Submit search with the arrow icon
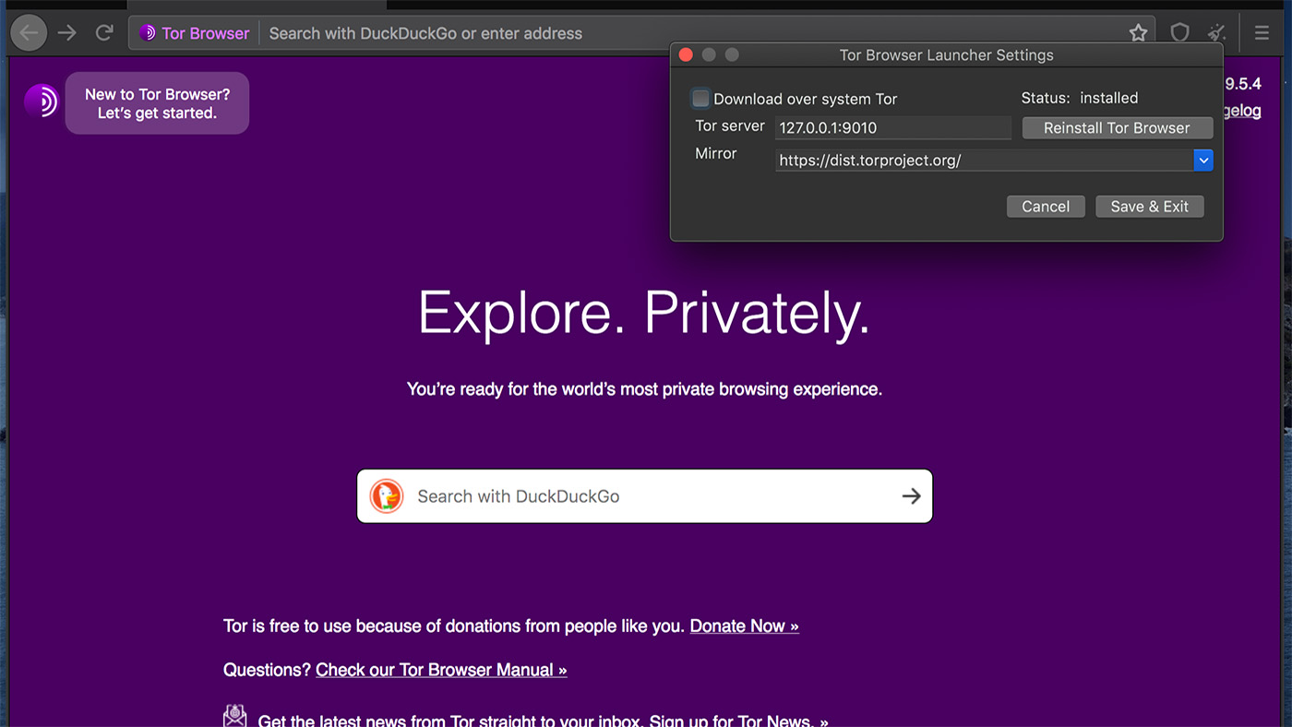Image resolution: width=1292 pixels, height=727 pixels. tap(911, 496)
